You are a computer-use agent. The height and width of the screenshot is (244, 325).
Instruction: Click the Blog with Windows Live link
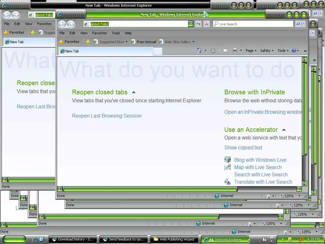tap(260, 160)
